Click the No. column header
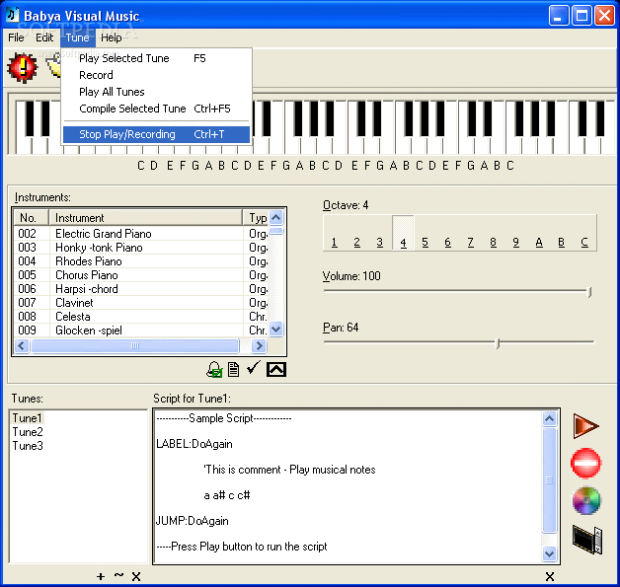Screen dimensions: 620x587 pos(31,218)
